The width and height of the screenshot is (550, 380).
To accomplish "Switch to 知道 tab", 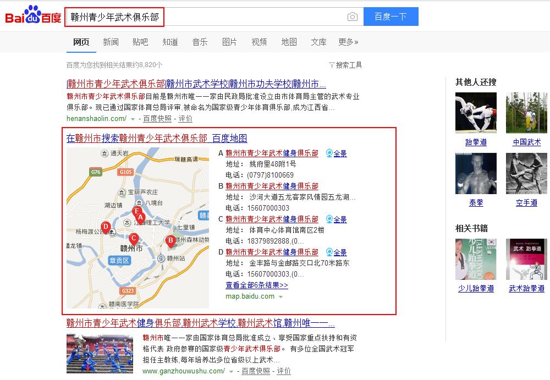I will pos(170,42).
